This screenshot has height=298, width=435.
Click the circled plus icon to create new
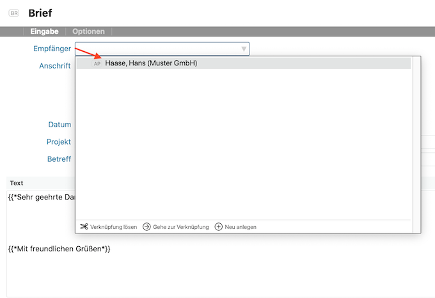219,226
